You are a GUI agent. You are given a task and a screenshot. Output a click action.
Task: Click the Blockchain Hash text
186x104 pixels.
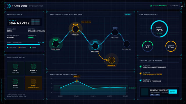[17, 97]
